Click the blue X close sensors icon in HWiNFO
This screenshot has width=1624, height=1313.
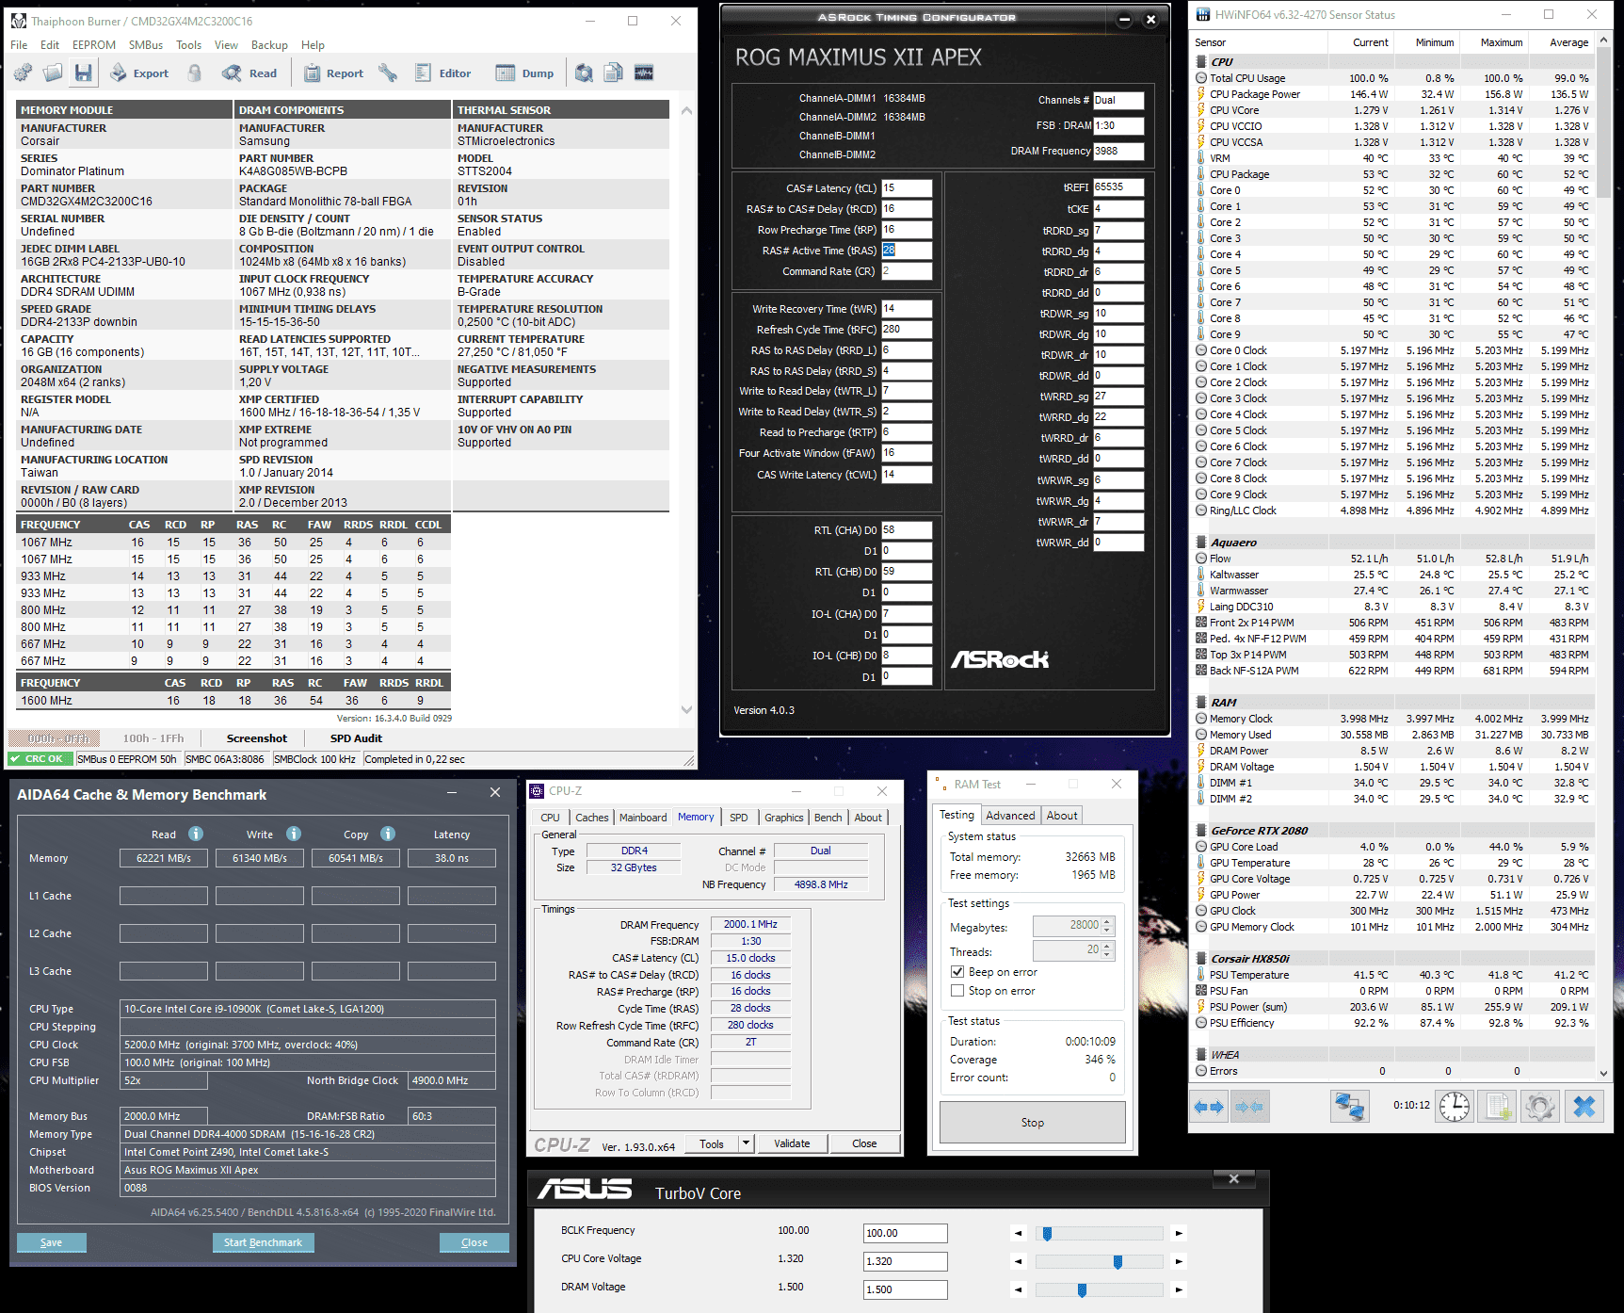point(1584,1106)
